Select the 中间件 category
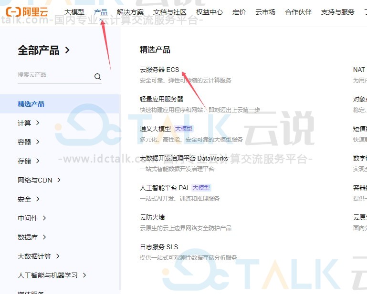This screenshot has height=294, width=367. tap(28, 218)
